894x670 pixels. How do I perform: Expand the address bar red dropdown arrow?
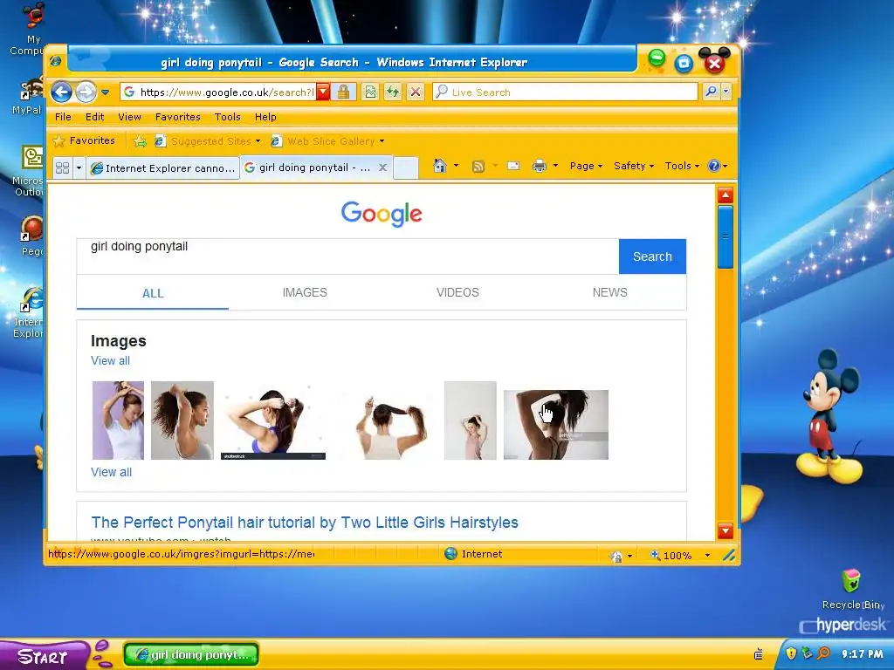point(323,92)
